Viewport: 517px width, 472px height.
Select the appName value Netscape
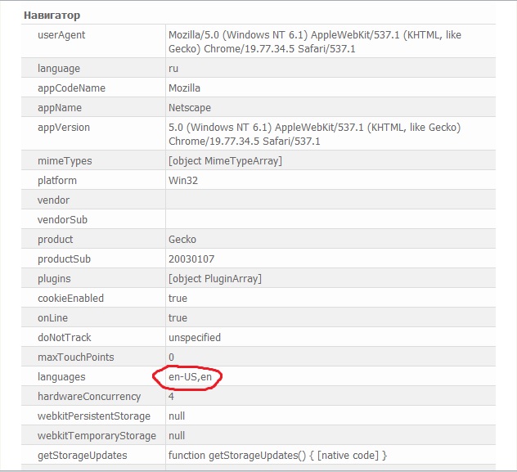[x=190, y=108]
